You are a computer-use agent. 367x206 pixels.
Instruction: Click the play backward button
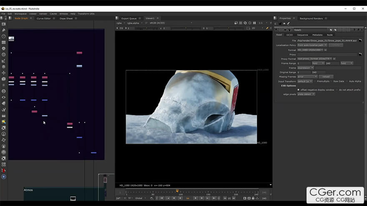(x=180, y=198)
